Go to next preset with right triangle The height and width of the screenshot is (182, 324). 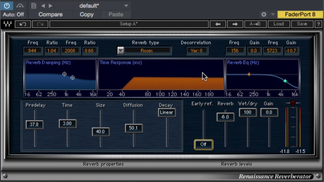click(50, 6)
